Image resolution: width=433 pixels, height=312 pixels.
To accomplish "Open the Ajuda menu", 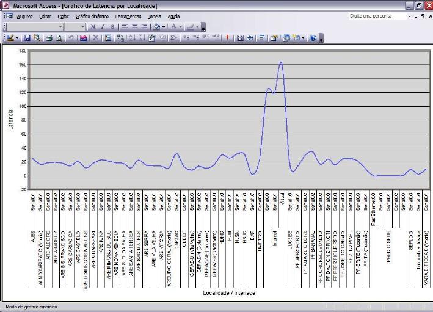I will 173,16.
